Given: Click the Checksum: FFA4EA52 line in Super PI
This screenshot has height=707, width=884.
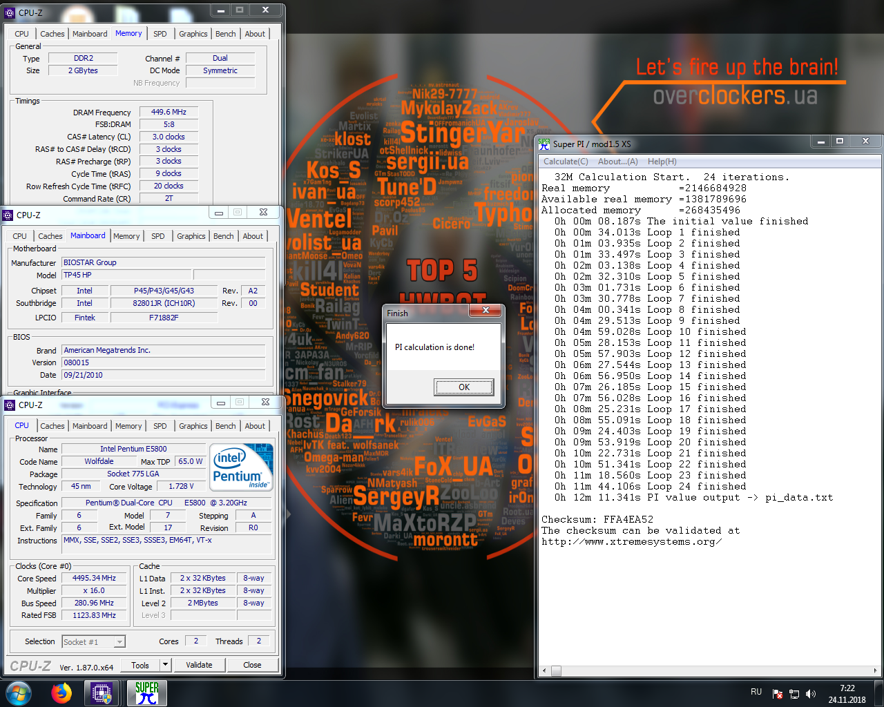Looking at the screenshot, I should pos(597,519).
